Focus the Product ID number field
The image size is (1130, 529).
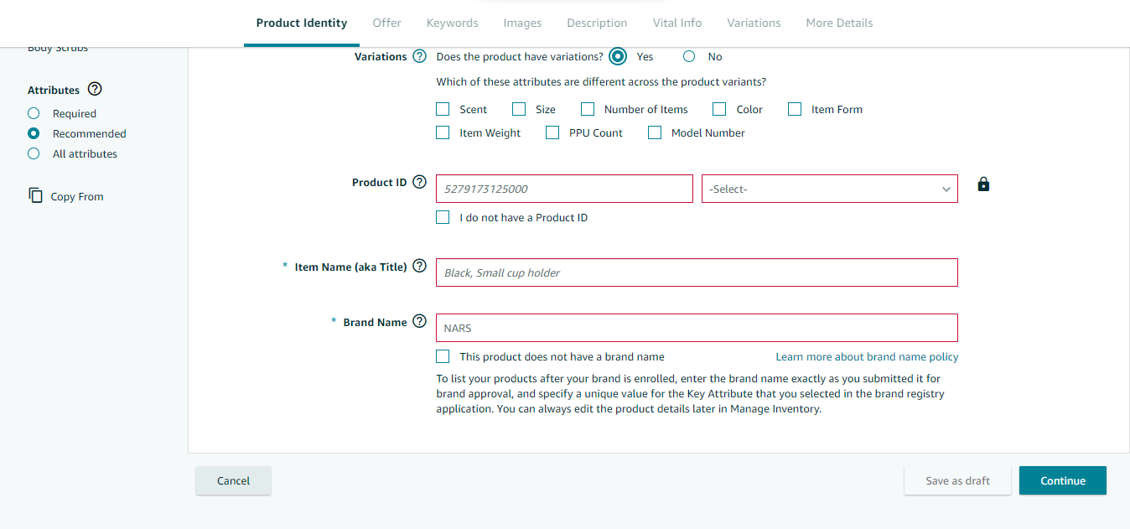564,189
